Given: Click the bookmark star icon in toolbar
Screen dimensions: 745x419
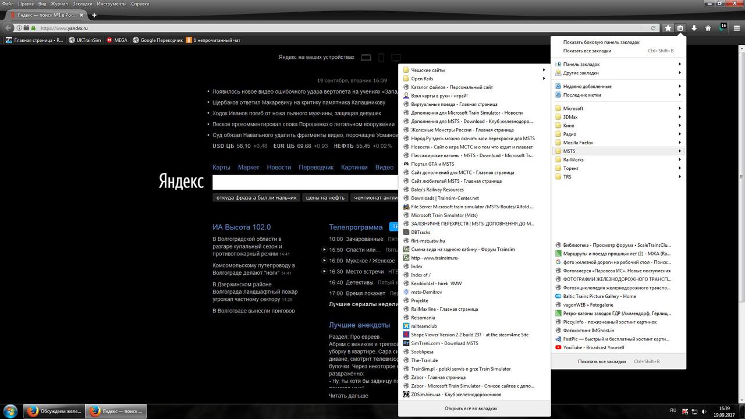Looking at the screenshot, I should pyautogui.click(x=668, y=28).
